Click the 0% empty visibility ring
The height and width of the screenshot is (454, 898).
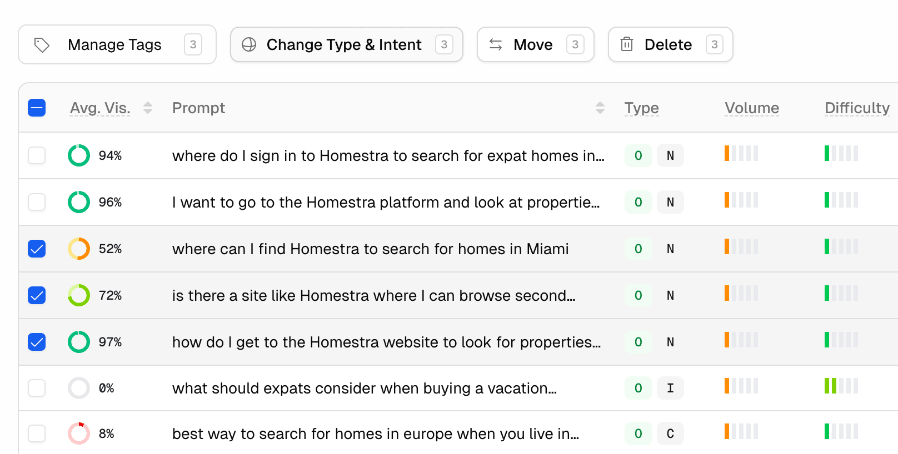[79, 388]
